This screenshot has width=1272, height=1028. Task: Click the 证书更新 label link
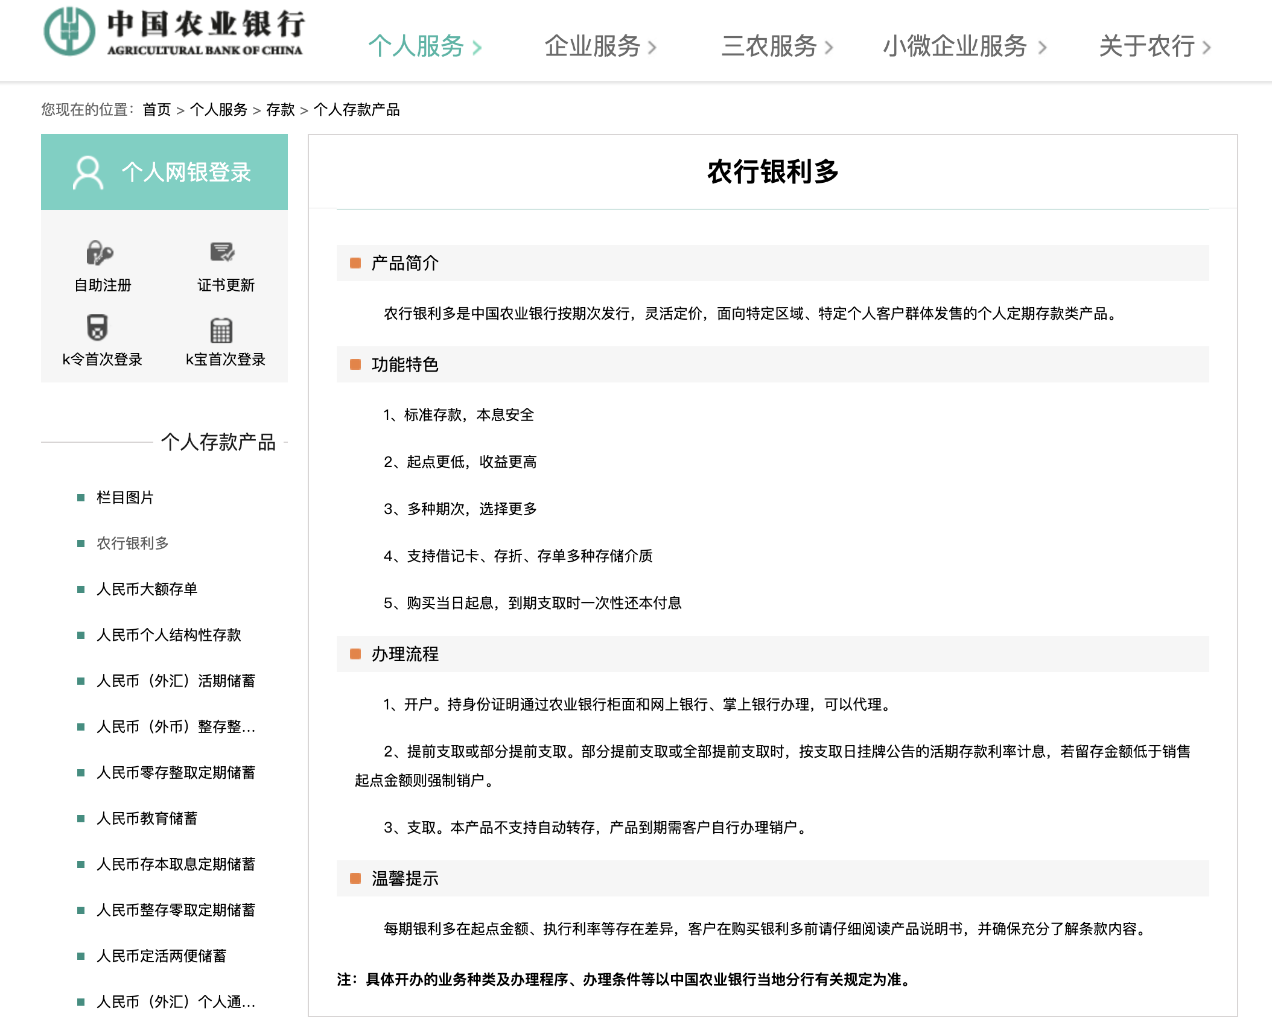pyautogui.click(x=226, y=285)
